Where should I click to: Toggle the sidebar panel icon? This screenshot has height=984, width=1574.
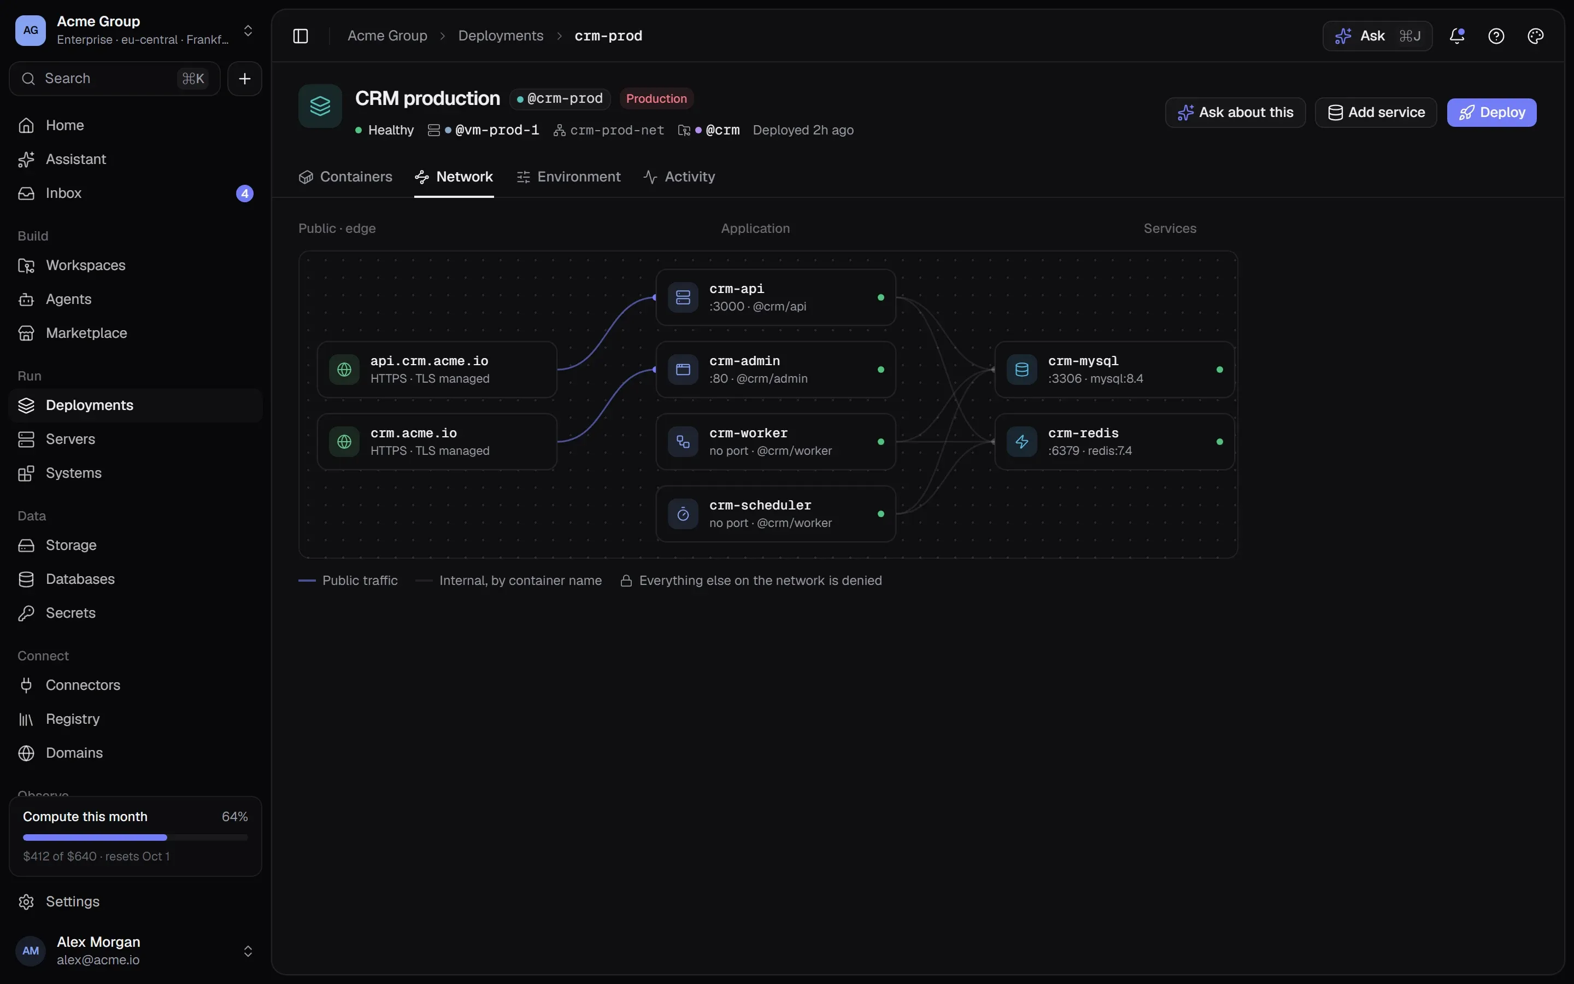tap(301, 36)
